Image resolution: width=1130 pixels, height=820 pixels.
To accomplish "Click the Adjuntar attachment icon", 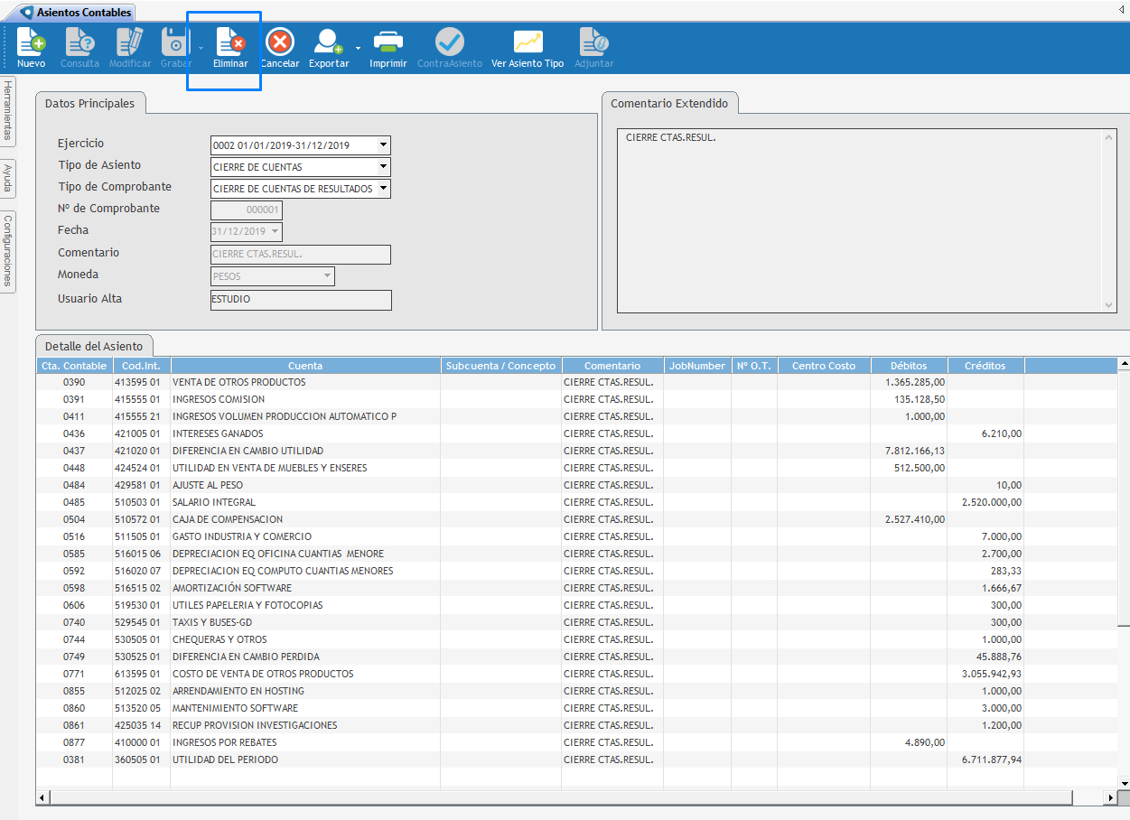I will pyautogui.click(x=593, y=42).
